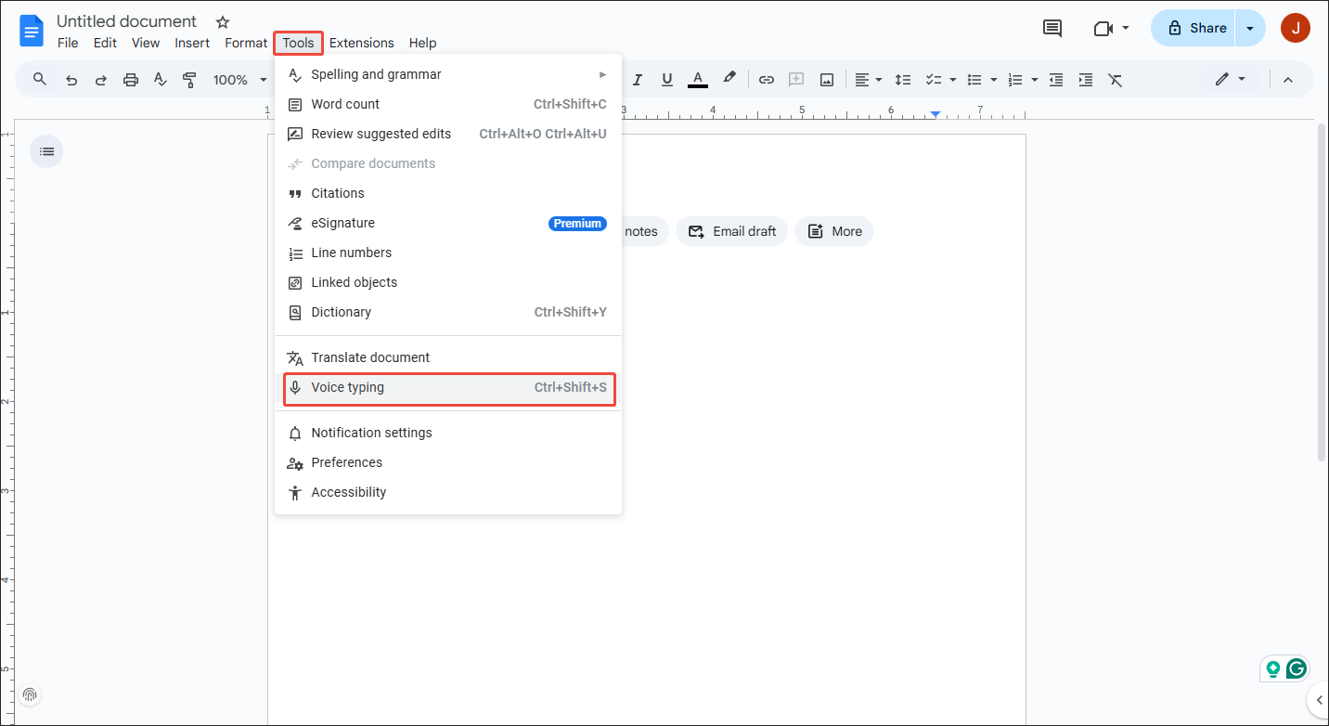1329x726 pixels.
Task: Insert an image from the toolbar
Action: tap(826, 79)
